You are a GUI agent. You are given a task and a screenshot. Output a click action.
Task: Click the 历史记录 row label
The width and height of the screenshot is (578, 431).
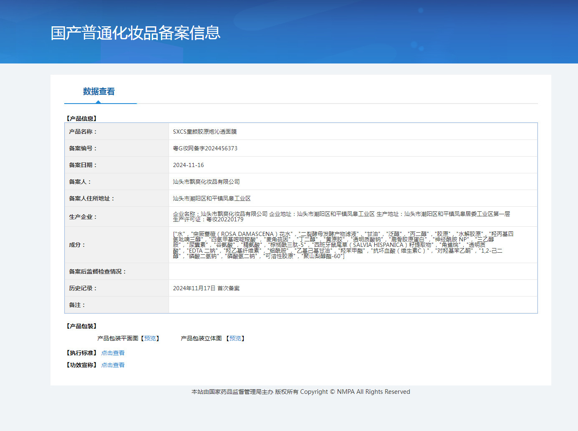pos(83,288)
